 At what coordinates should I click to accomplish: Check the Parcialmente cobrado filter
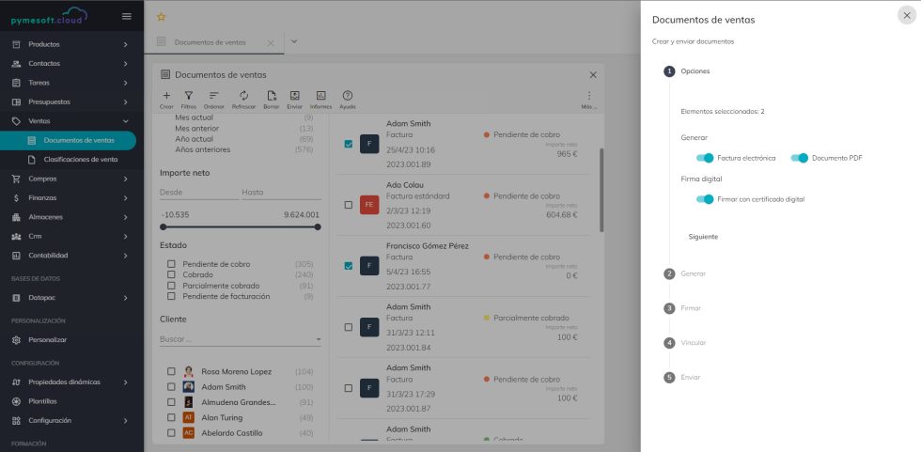[x=171, y=286]
